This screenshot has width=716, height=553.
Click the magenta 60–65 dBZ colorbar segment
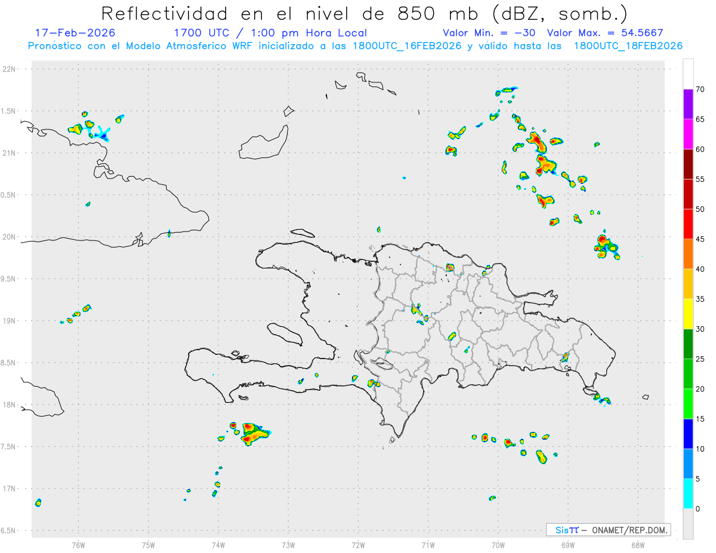click(688, 134)
